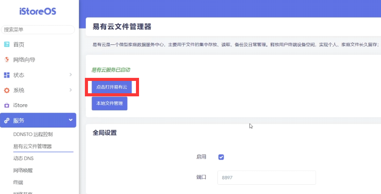Collapse the 服务 menu chevron
This screenshot has width=381, height=194.
[x=71, y=120]
